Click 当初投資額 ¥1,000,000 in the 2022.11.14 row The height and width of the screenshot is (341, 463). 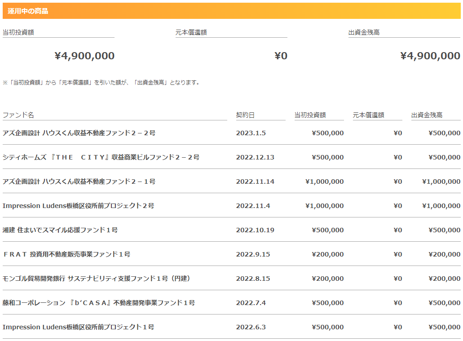click(325, 182)
